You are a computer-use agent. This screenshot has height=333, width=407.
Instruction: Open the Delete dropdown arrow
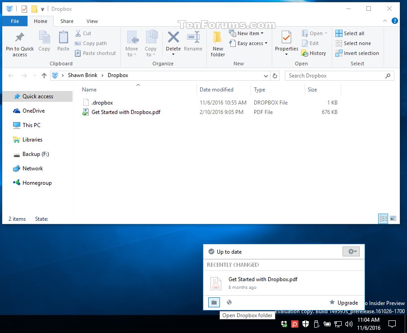173,55
